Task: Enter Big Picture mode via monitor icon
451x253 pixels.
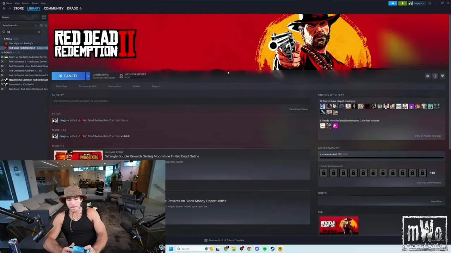Action: pyautogui.click(x=430, y=3)
